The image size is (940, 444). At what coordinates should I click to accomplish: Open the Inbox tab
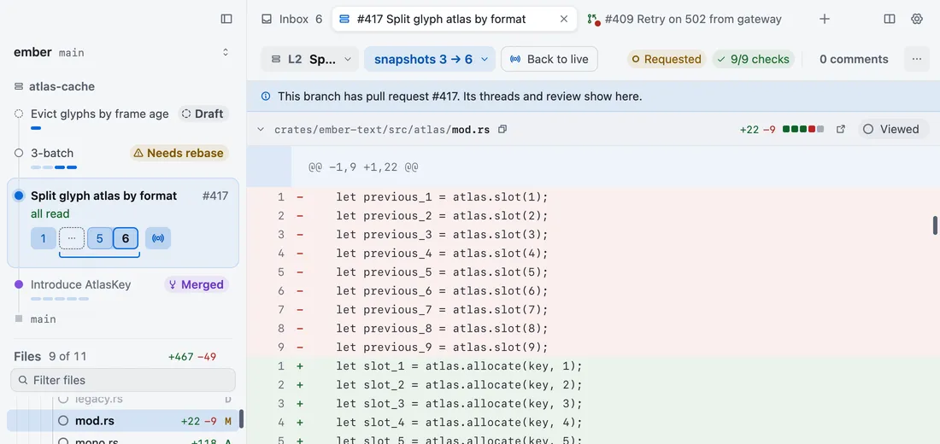click(292, 19)
